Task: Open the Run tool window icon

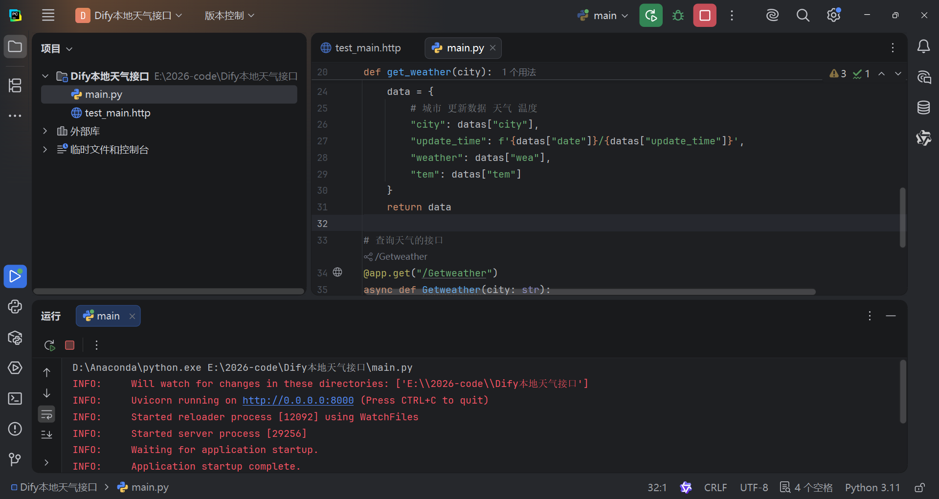Action: tap(15, 276)
